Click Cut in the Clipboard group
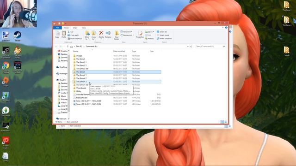This screenshot has width=296, height=166. (x=71, y=32)
